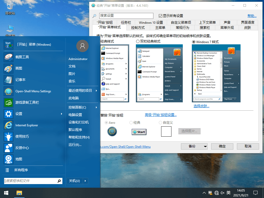
Task: Open the shutdown options arrow beside 关机
Action: point(85,181)
